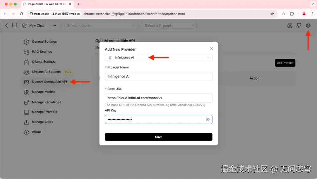The image size is (317, 179).
Task: Click browser forward arrow
Action: [x=13, y=14]
